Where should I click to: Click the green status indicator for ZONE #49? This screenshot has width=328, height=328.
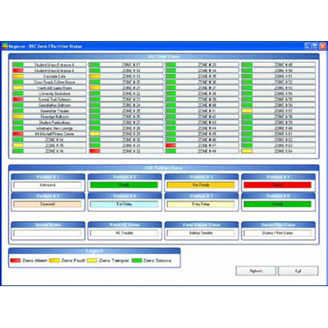pos(247,65)
